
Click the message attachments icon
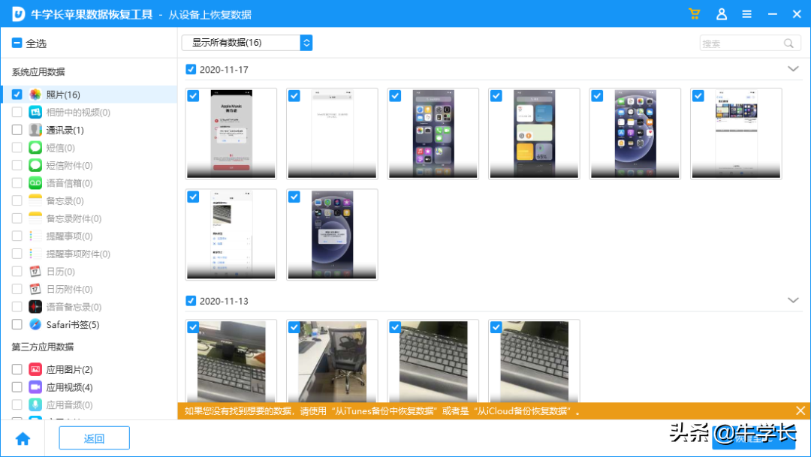pyautogui.click(x=35, y=165)
